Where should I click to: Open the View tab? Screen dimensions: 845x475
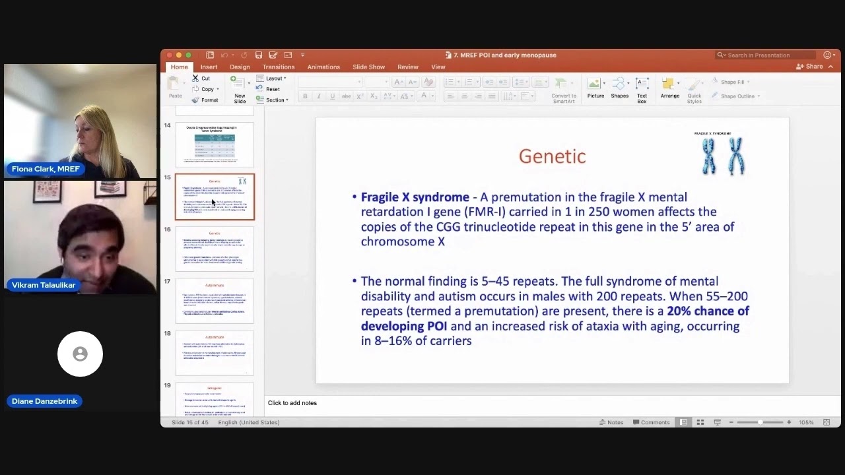pos(438,67)
